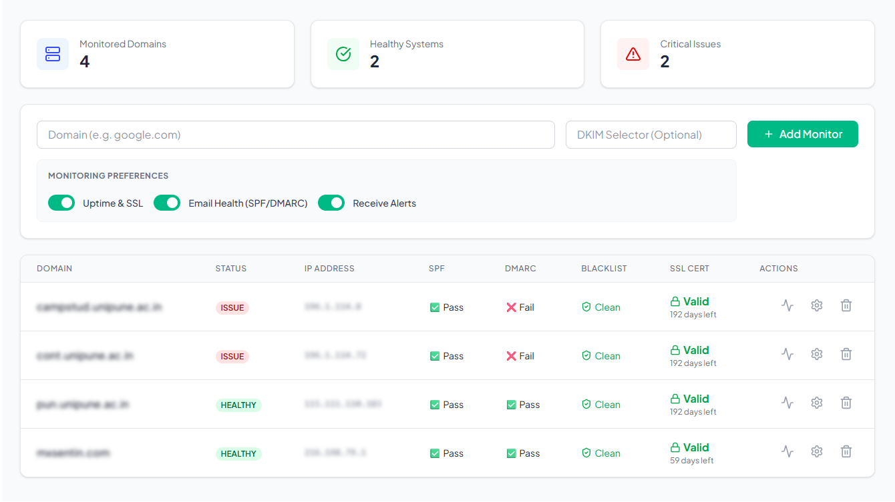Open the settings gear for the second domain row
This screenshot has width=895, height=502.
point(816,354)
